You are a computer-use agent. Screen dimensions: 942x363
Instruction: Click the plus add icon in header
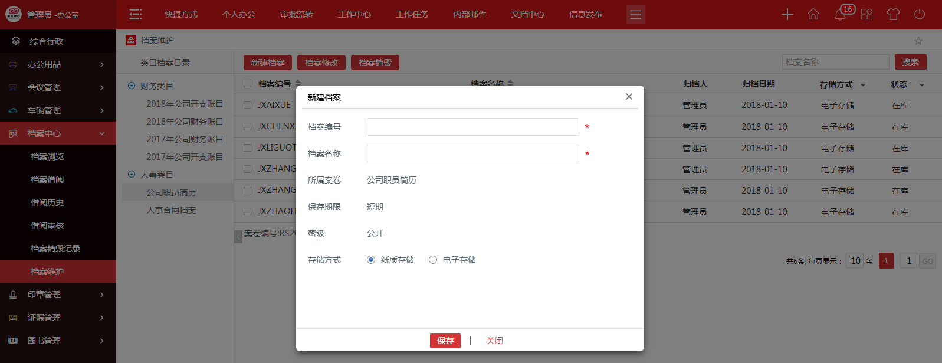[787, 14]
